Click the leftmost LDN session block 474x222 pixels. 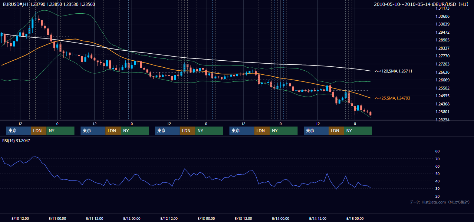[x=39, y=131]
